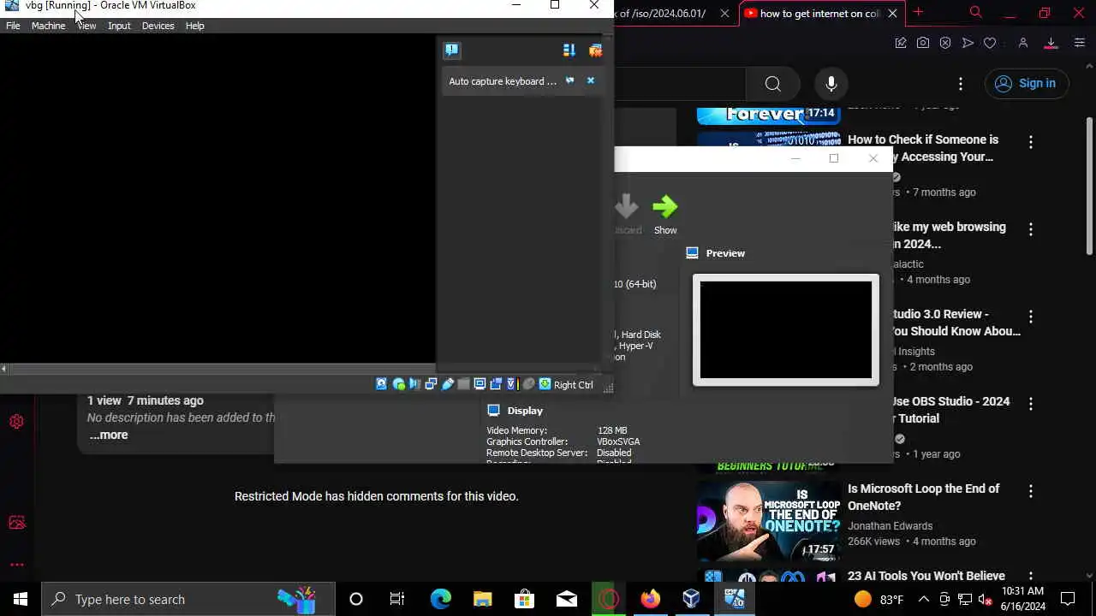Click the YouTube voice search microphone

pos(831,83)
